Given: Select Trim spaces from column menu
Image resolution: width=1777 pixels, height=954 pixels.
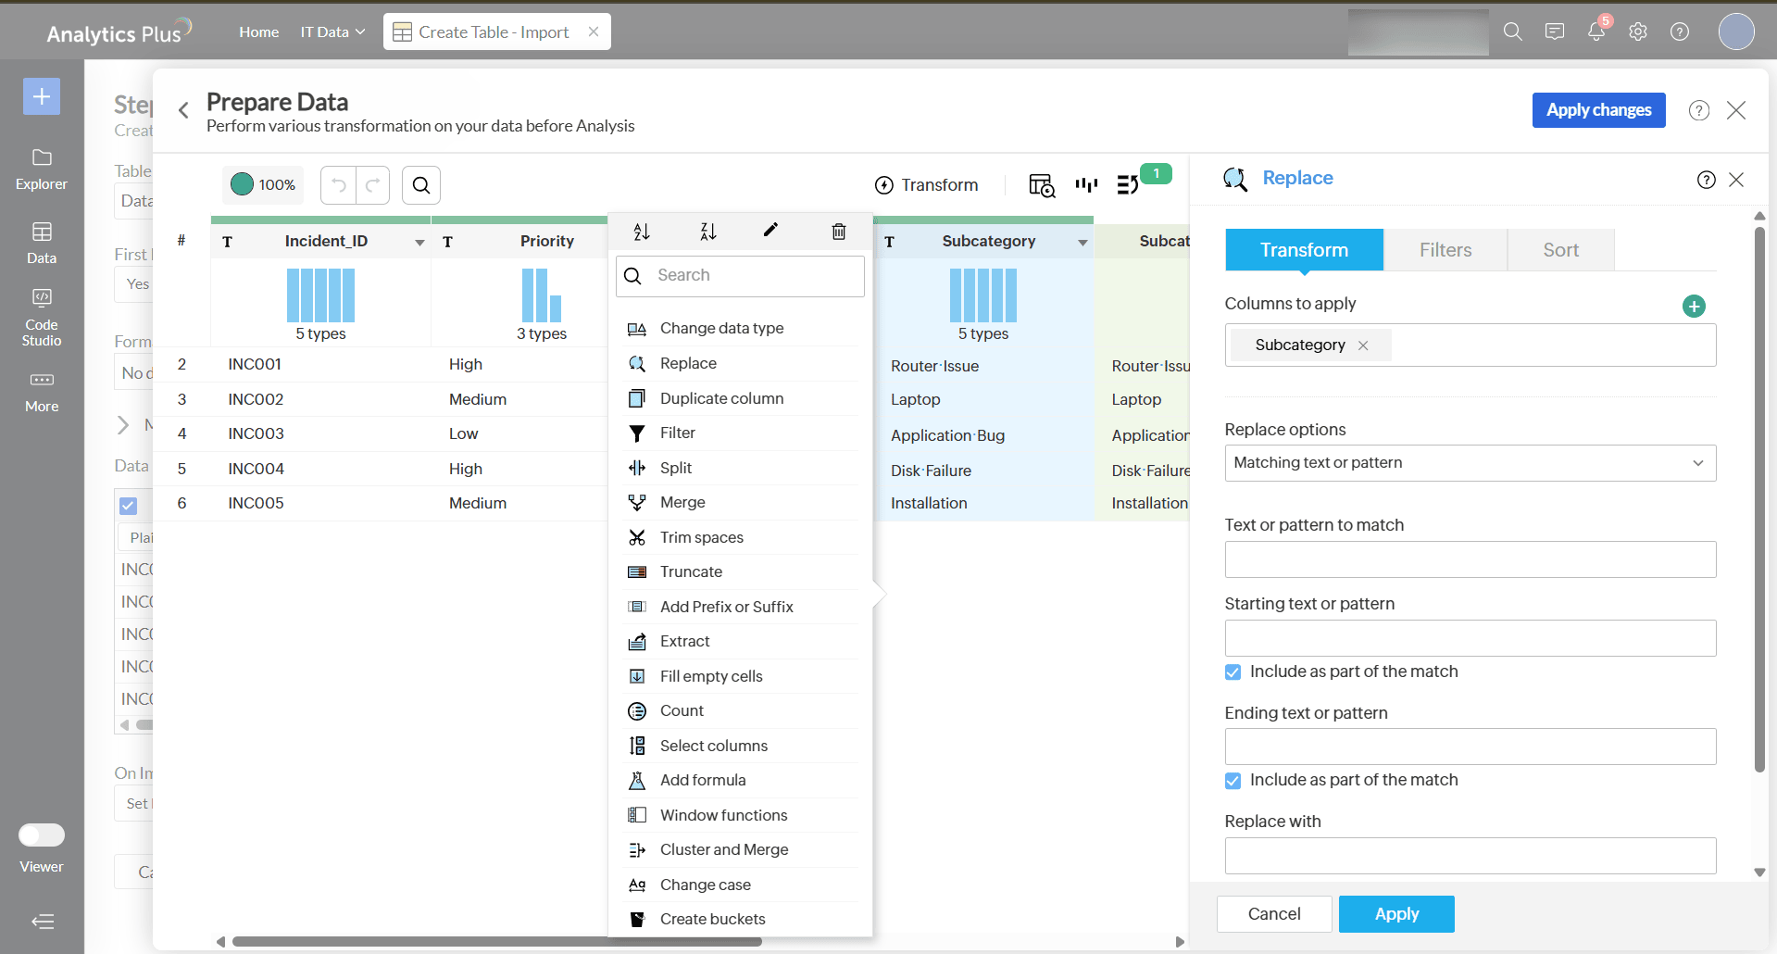Looking at the screenshot, I should [701, 537].
